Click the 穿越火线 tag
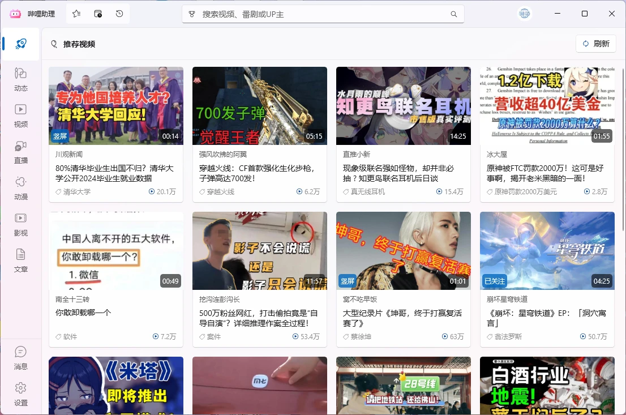Viewport: 626px width, 415px height. point(217,192)
